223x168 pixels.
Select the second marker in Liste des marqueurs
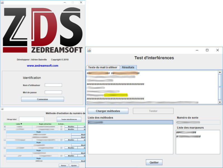(188, 137)
